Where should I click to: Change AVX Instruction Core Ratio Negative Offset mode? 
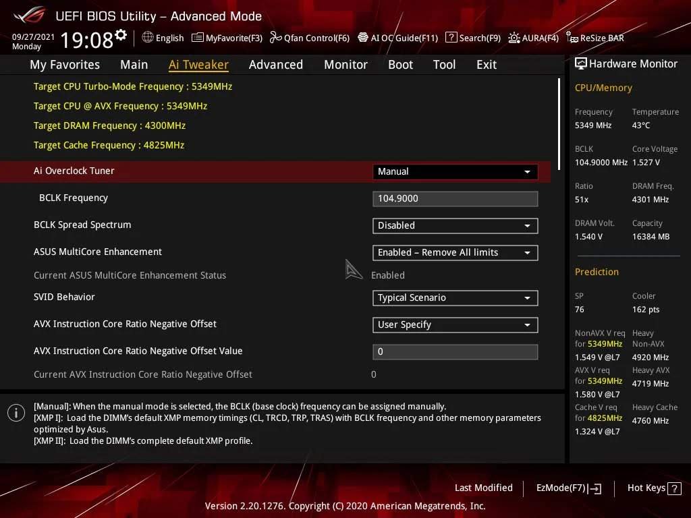tap(454, 324)
